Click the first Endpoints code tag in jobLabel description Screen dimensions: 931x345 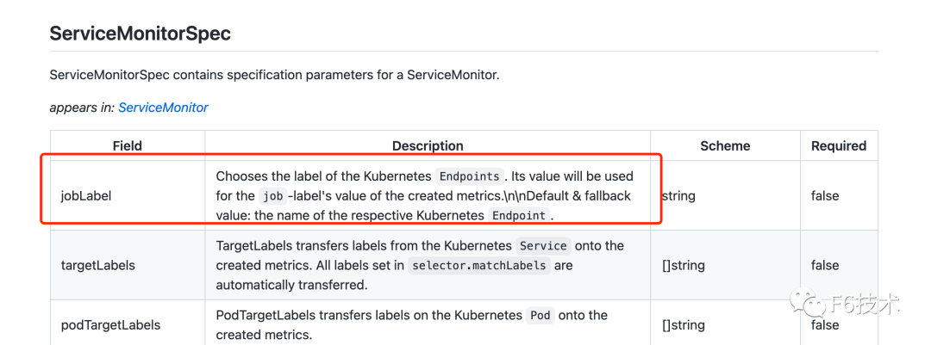pos(469,176)
